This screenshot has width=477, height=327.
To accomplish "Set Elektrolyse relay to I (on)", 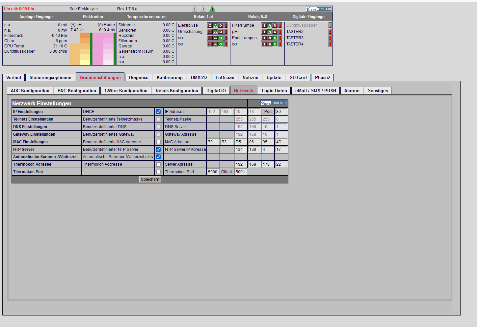I will click(210, 25).
